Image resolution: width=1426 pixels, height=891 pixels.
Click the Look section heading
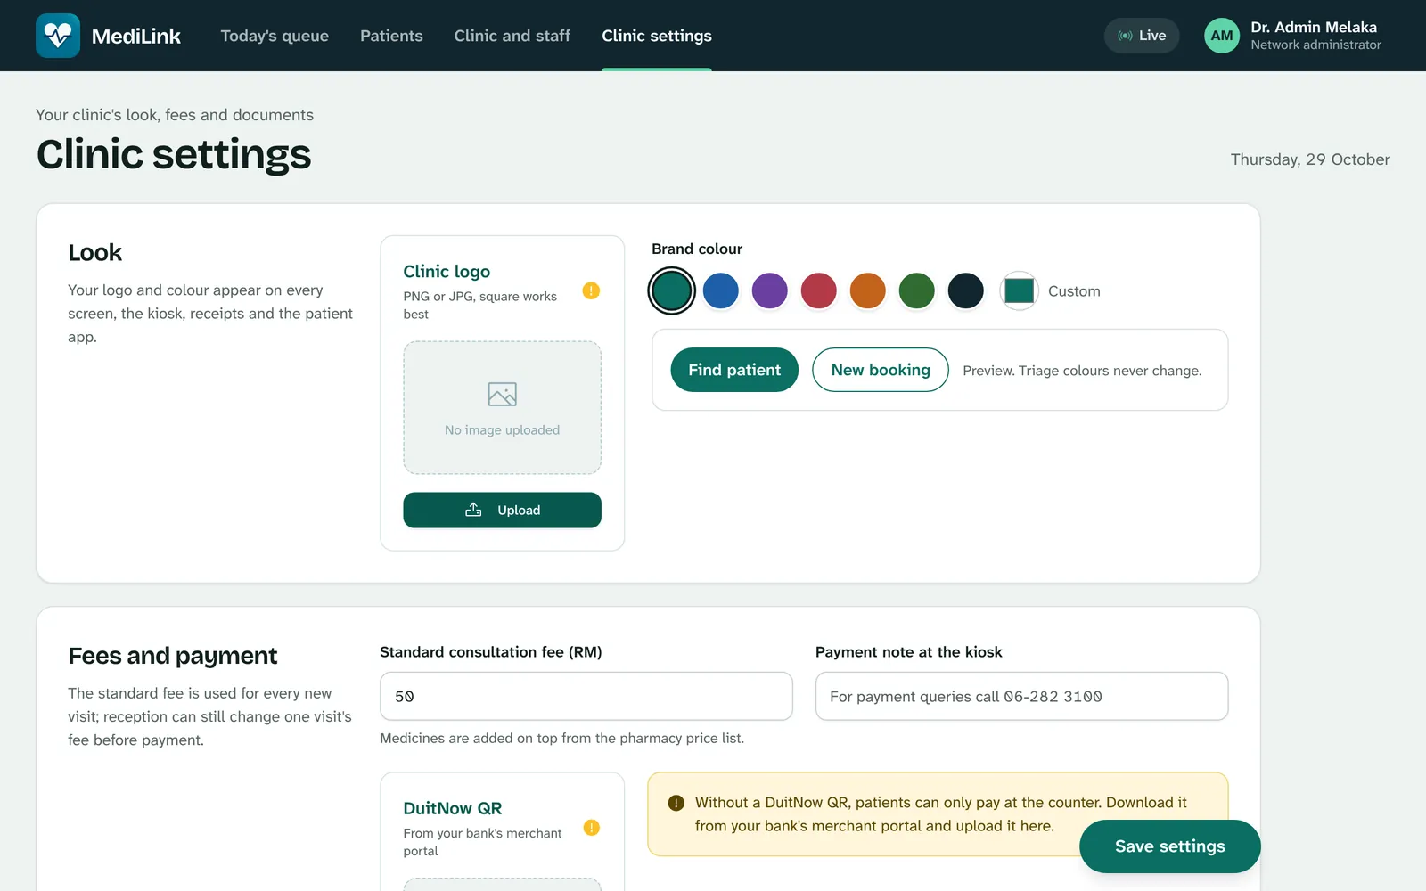[95, 252]
